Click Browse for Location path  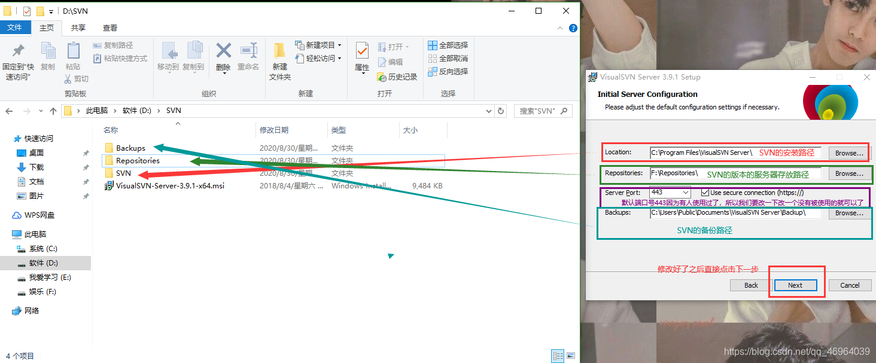(x=849, y=153)
